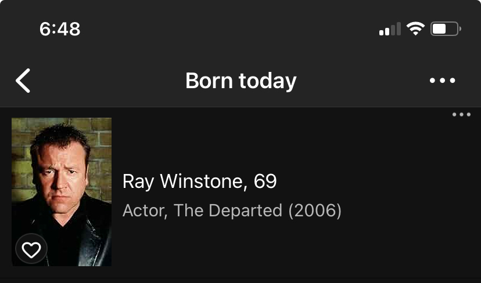This screenshot has width=481, height=283.
Task: Tap the cellular signal bars icon
Action: 390,29
